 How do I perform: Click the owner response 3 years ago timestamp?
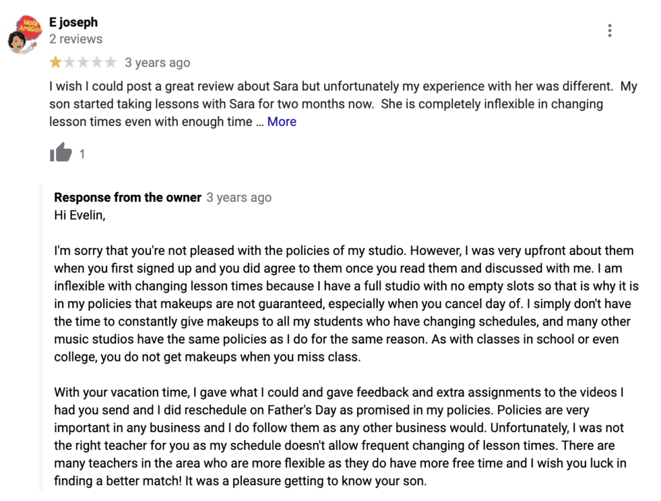[239, 198]
